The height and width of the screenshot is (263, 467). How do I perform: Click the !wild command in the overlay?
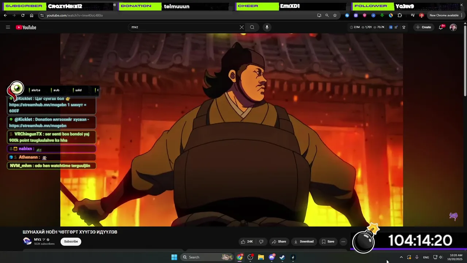[x=77, y=90]
